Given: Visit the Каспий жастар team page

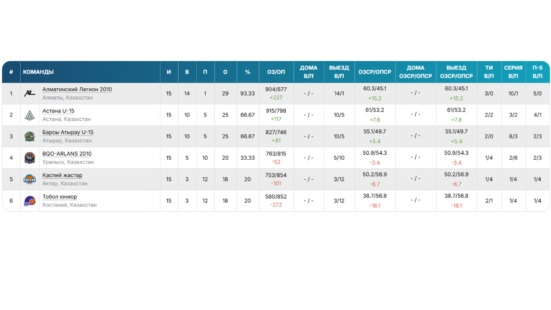Looking at the screenshot, I should [62, 175].
